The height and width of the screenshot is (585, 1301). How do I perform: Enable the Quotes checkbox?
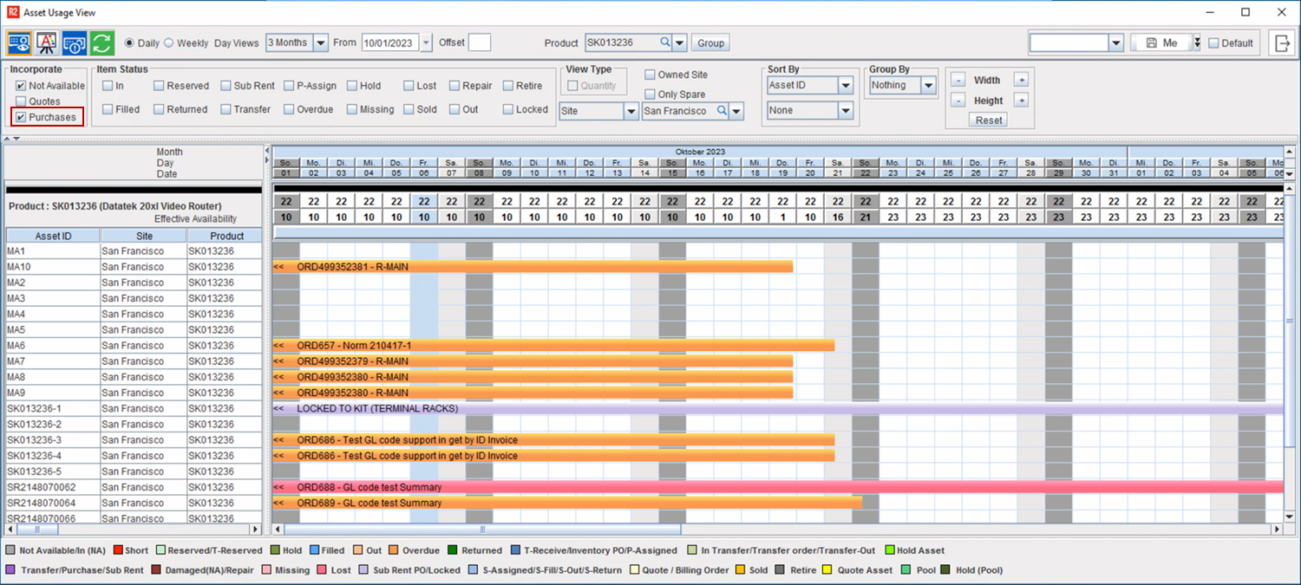click(x=21, y=101)
